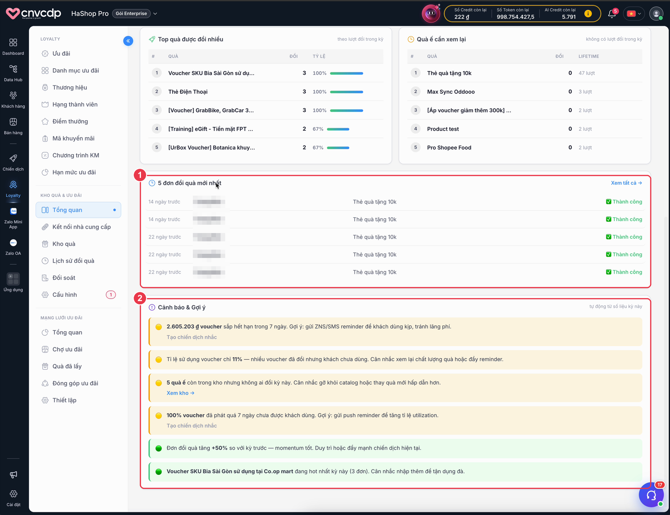Click the Max Sync Oddooo gift row

[525, 92]
